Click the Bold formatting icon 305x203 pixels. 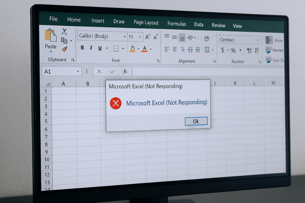tap(82, 48)
